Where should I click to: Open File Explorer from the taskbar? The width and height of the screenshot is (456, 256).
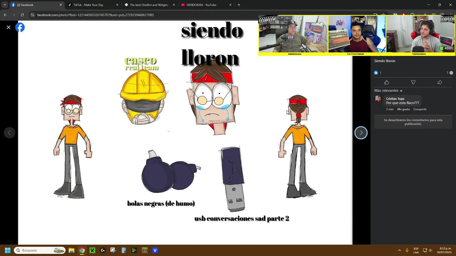click(x=71, y=250)
